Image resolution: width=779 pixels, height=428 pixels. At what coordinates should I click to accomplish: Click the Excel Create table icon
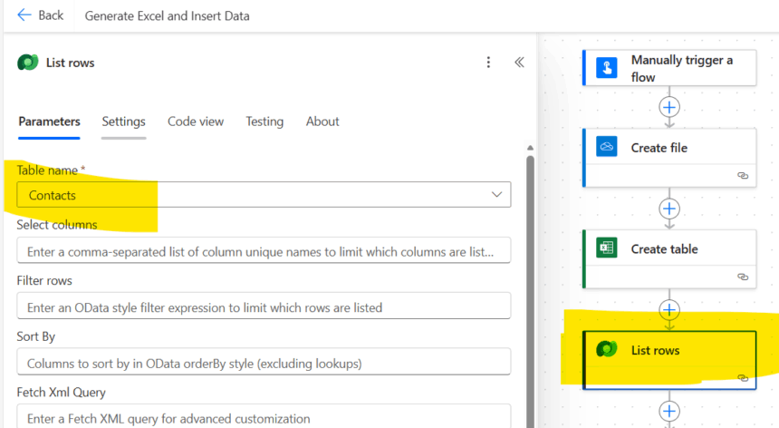pos(607,248)
